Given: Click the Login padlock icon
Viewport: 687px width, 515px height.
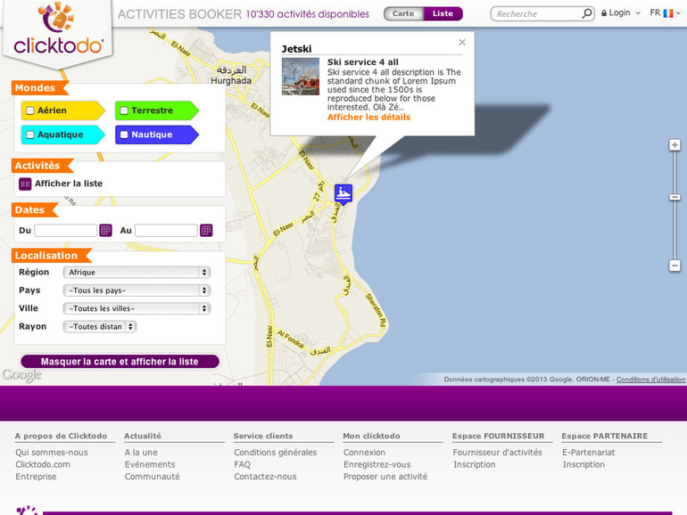Looking at the screenshot, I should pos(604,13).
